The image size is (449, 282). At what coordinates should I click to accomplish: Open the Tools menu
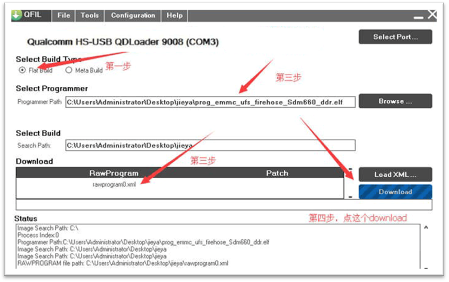coord(89,15)
